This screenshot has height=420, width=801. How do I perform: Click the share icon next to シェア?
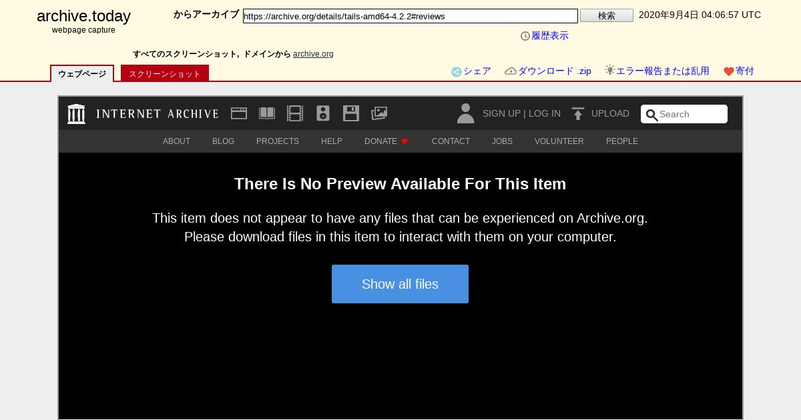click(457, 72)
